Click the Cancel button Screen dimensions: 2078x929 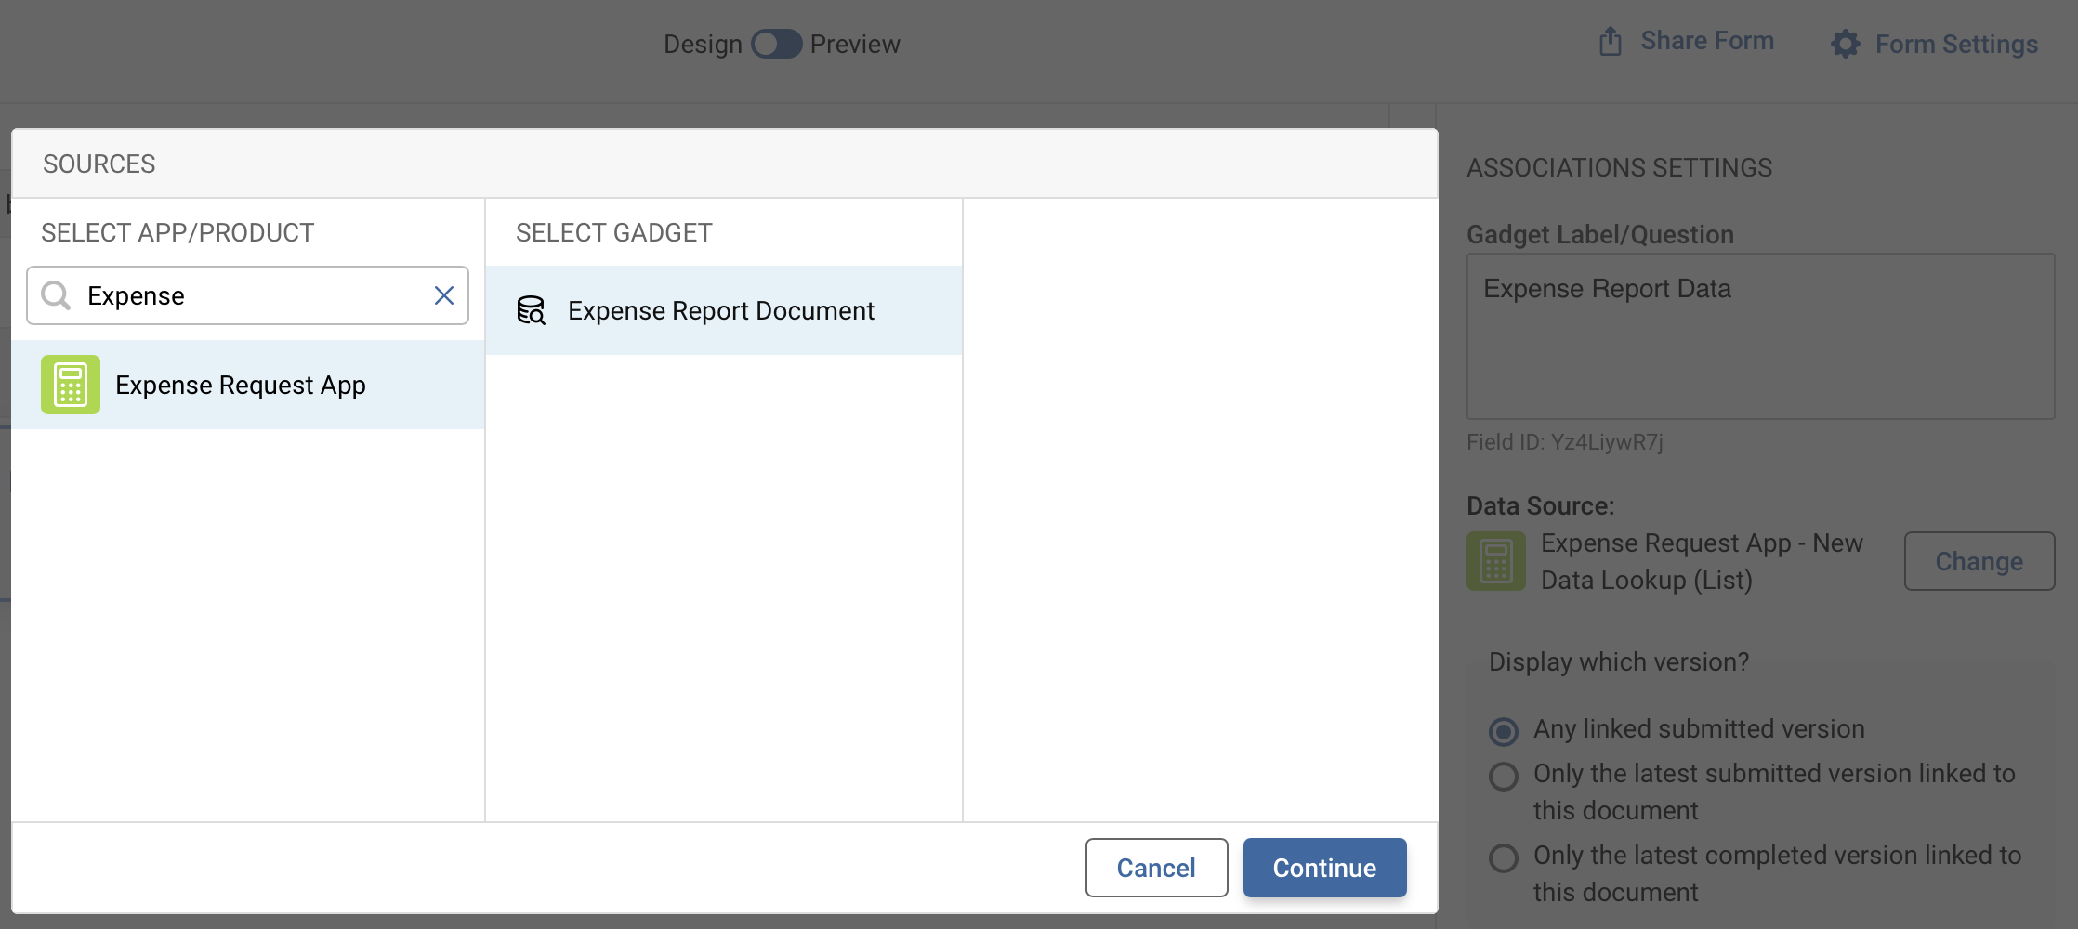1155,868
